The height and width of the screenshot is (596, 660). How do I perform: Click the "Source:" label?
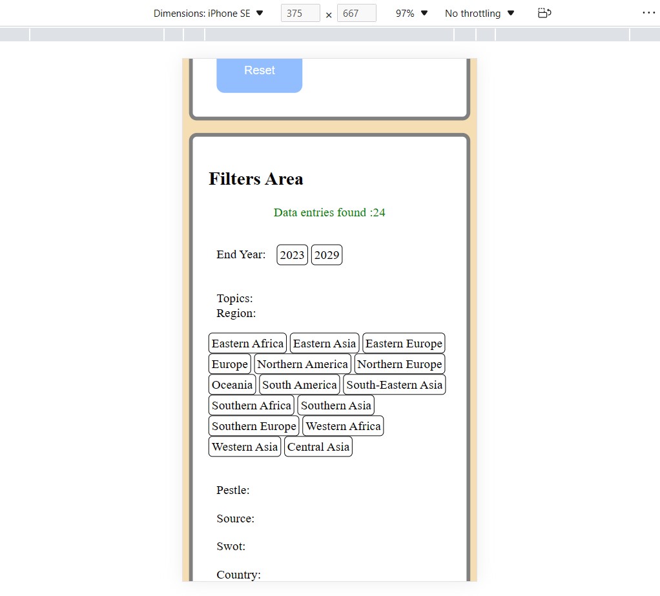[x=235, y=518]
